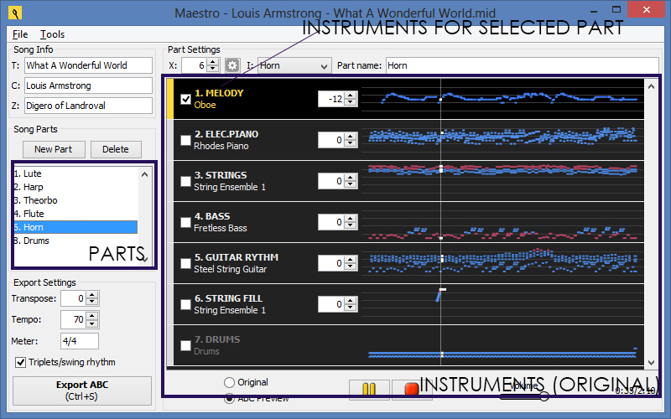Open the File menu
The width and height of the screenshot is (671, 419).
pyautogui.click(x=20, y=34)
